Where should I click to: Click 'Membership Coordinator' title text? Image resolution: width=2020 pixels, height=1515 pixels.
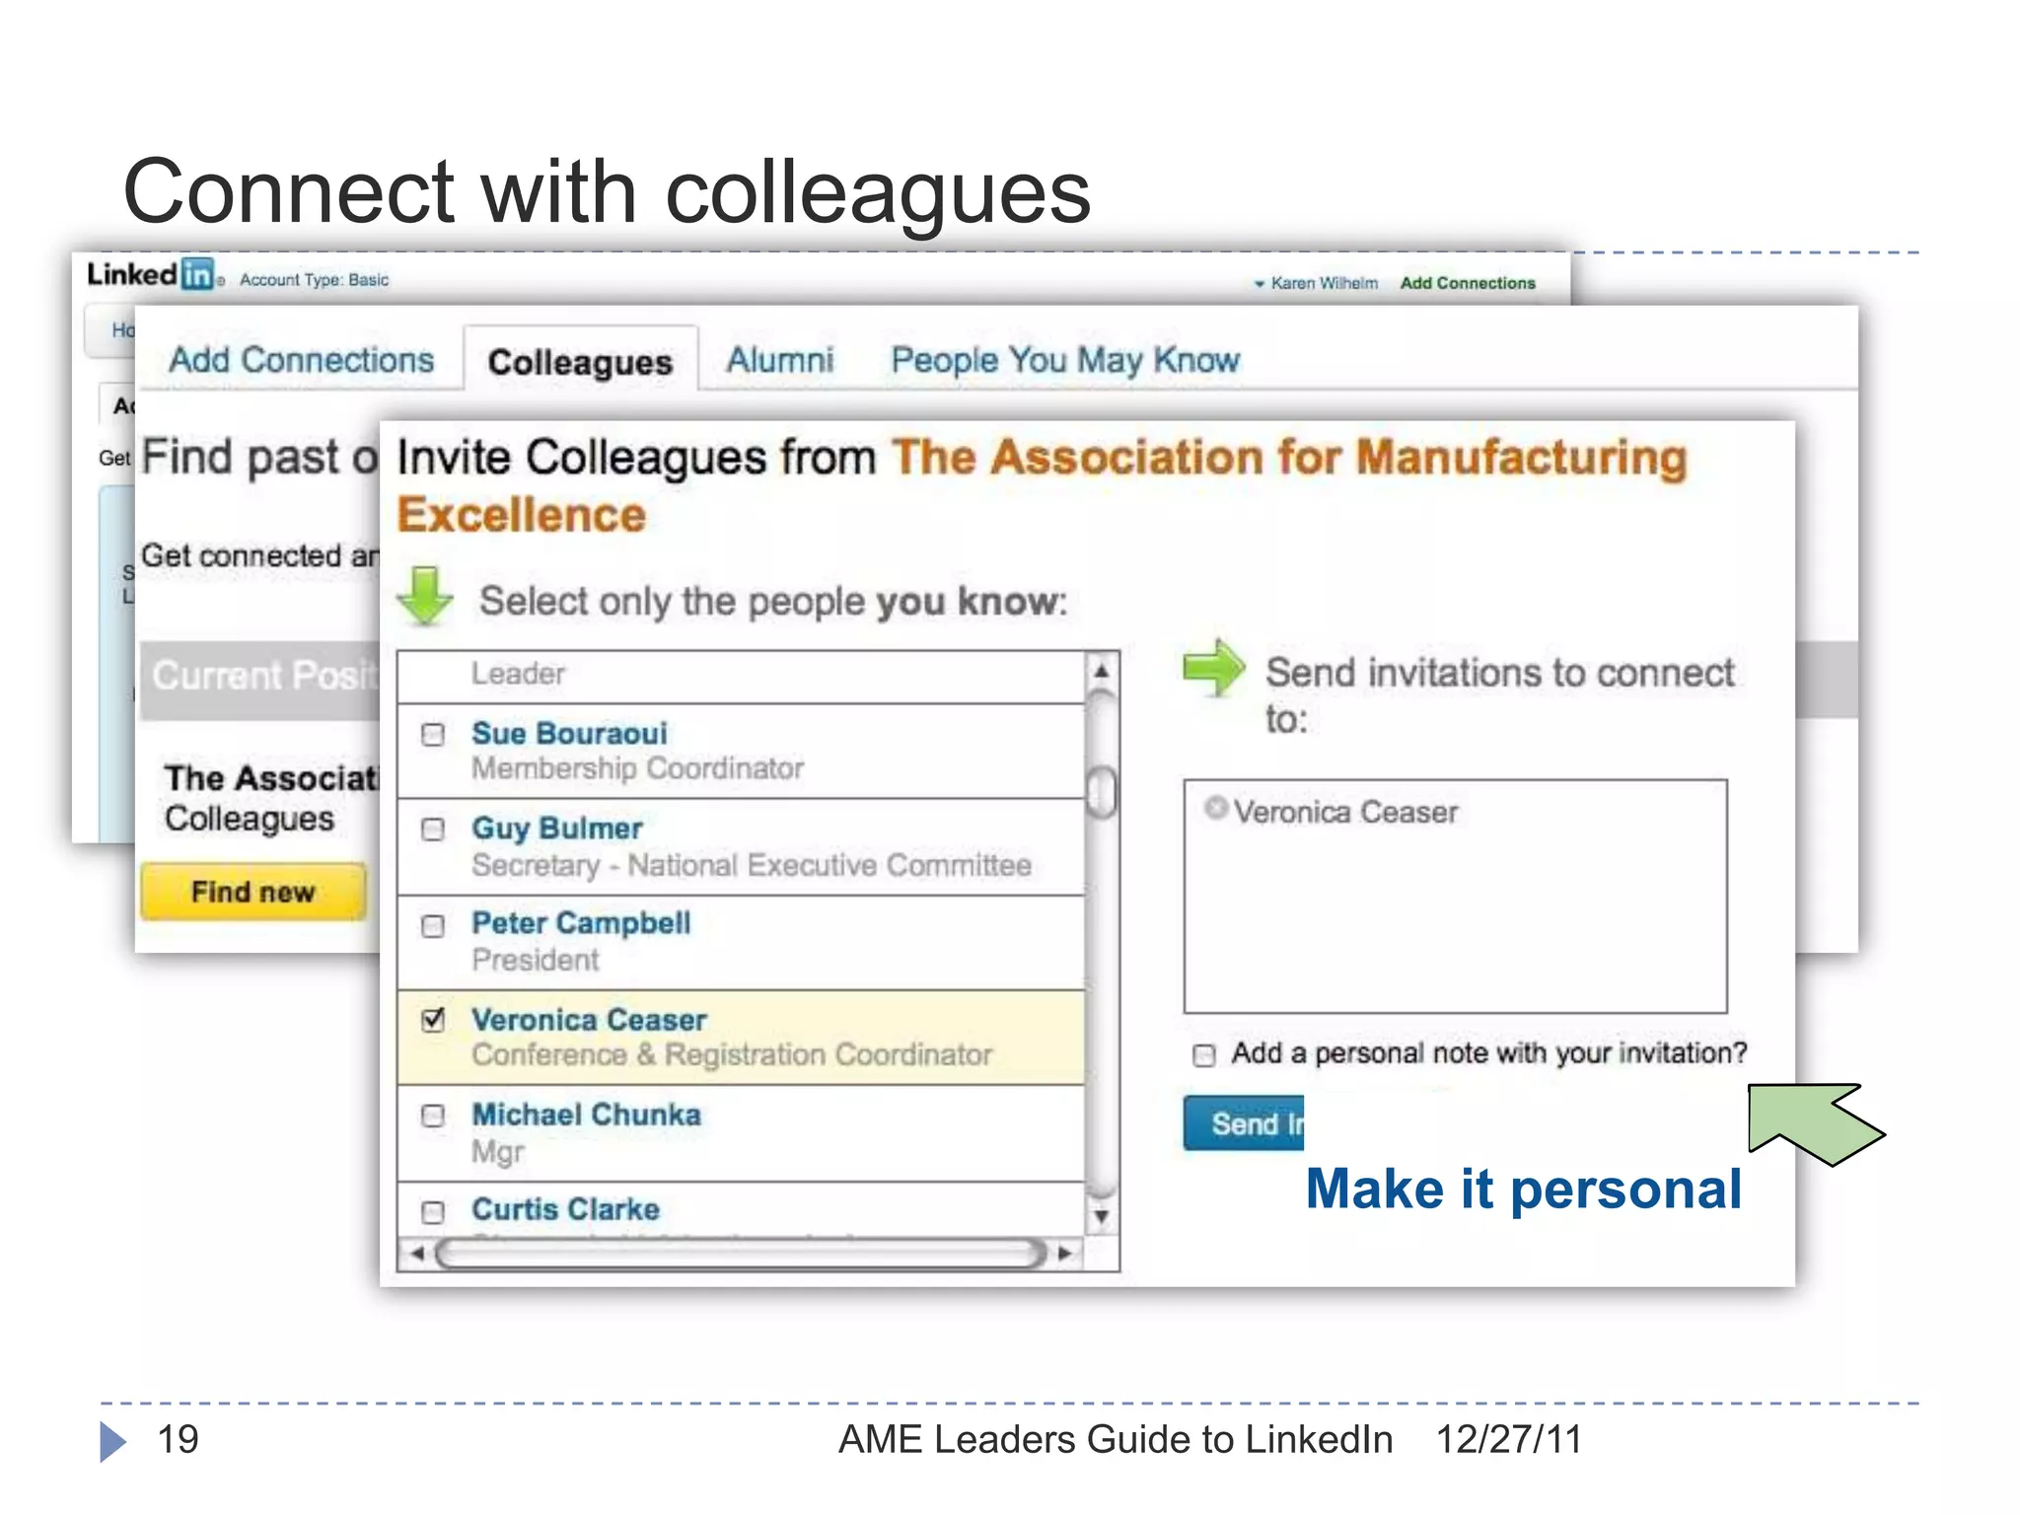click(637, 768)
